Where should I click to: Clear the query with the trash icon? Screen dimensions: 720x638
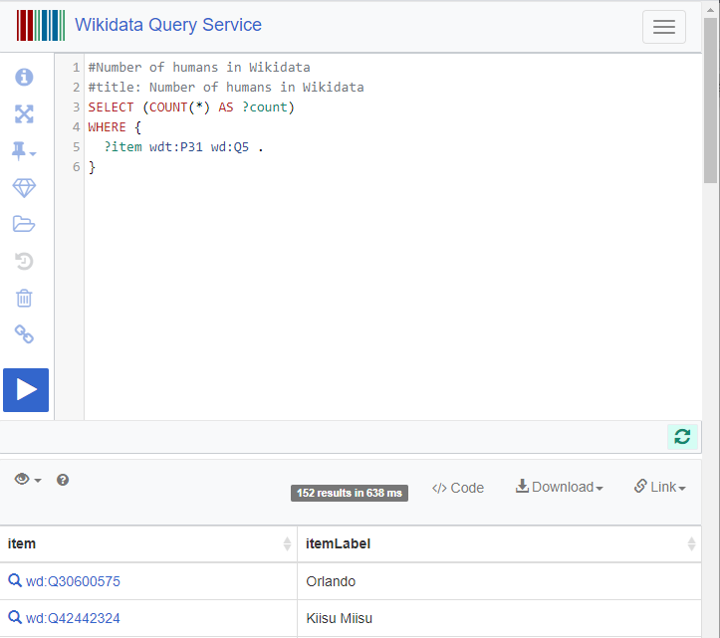click(x=24, y=298)
